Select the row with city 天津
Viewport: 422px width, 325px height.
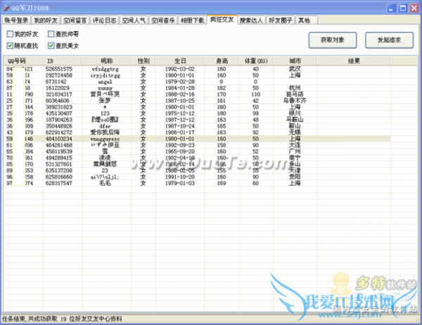[197, 170]
